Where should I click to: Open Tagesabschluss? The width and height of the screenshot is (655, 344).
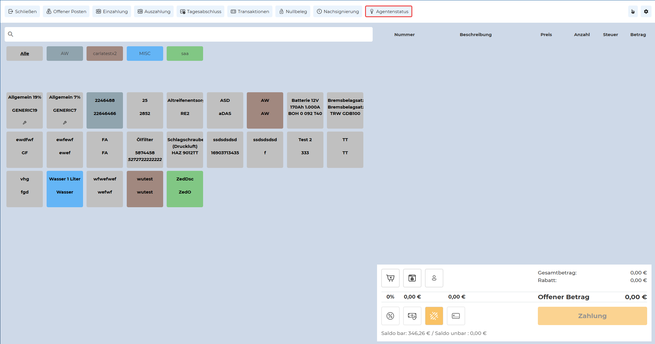tap(200, 11)
